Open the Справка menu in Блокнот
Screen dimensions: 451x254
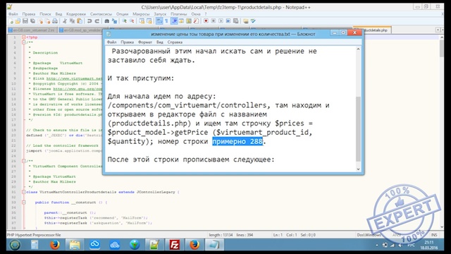(175, 42)
